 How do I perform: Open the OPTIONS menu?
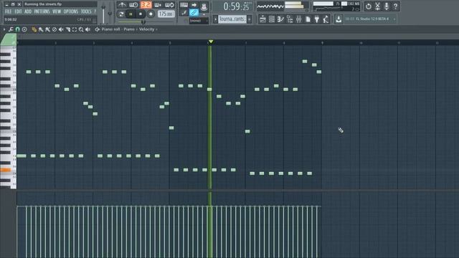[x=71, y=11]
